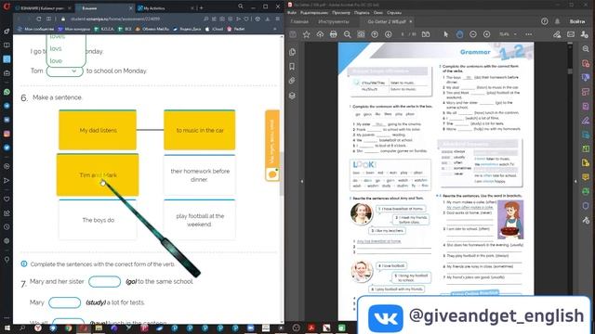Viewport: 595px width, 334px height.
Task: Open the Acrobat find magnifier tool
Action: (347, 34)
